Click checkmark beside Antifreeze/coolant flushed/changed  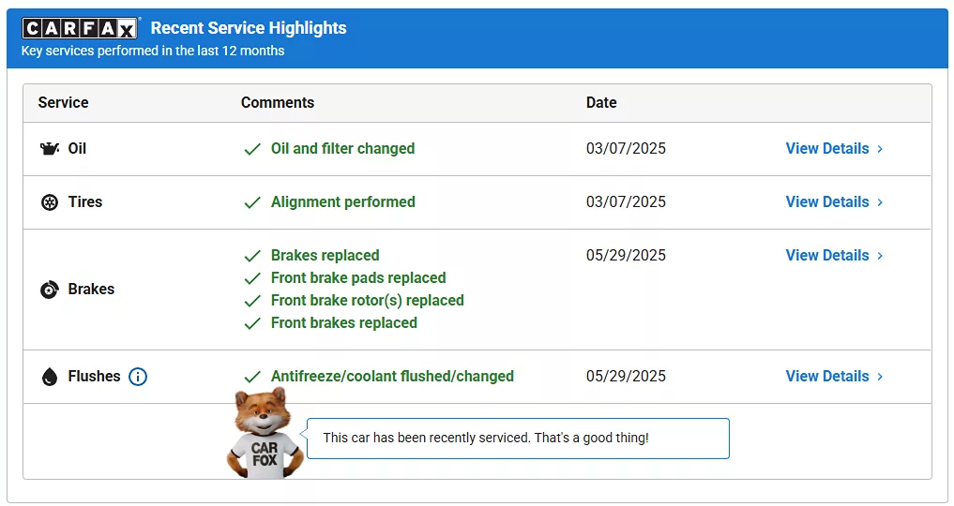coord(252,377)
